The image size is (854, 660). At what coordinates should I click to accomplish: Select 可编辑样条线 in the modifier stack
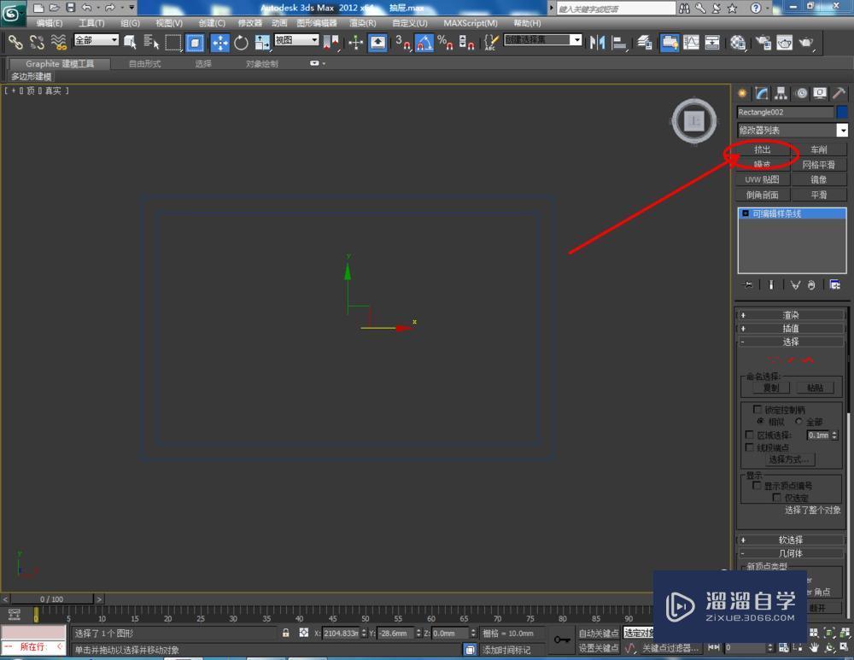(779, 213)
